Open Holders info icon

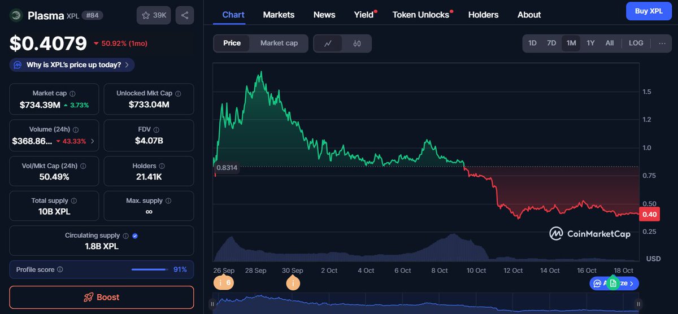pos(162,166)
